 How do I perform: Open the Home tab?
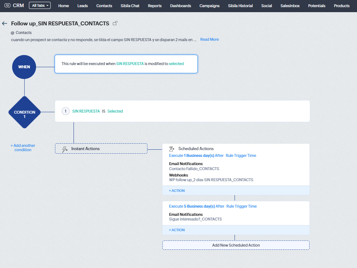pyautogui.click(x=64, y=6)
